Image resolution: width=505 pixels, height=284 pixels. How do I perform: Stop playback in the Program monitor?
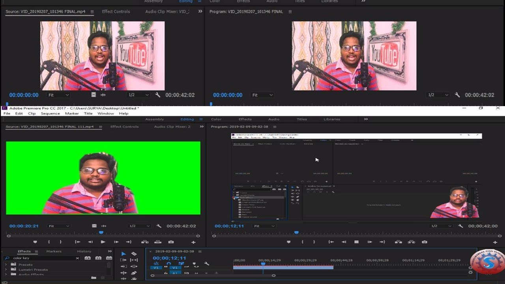pos(356,242)
